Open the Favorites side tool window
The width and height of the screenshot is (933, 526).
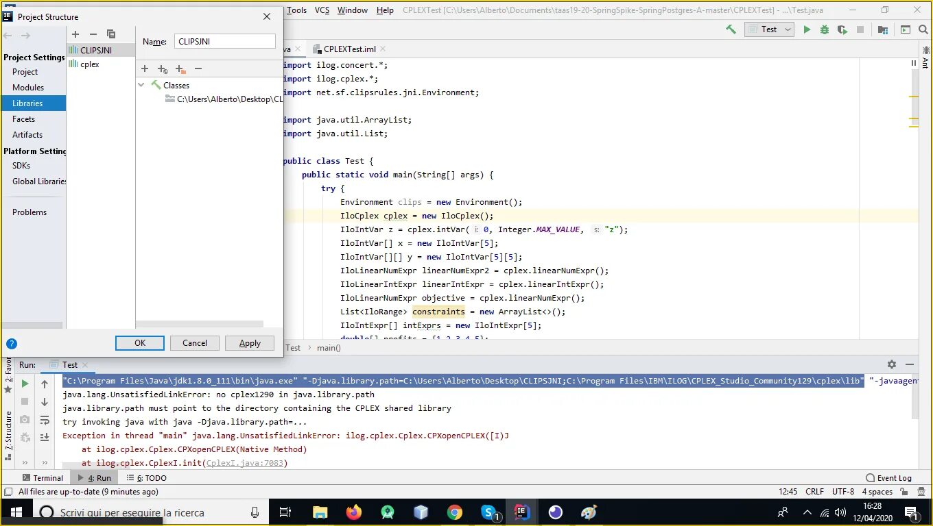click(8, 375)
